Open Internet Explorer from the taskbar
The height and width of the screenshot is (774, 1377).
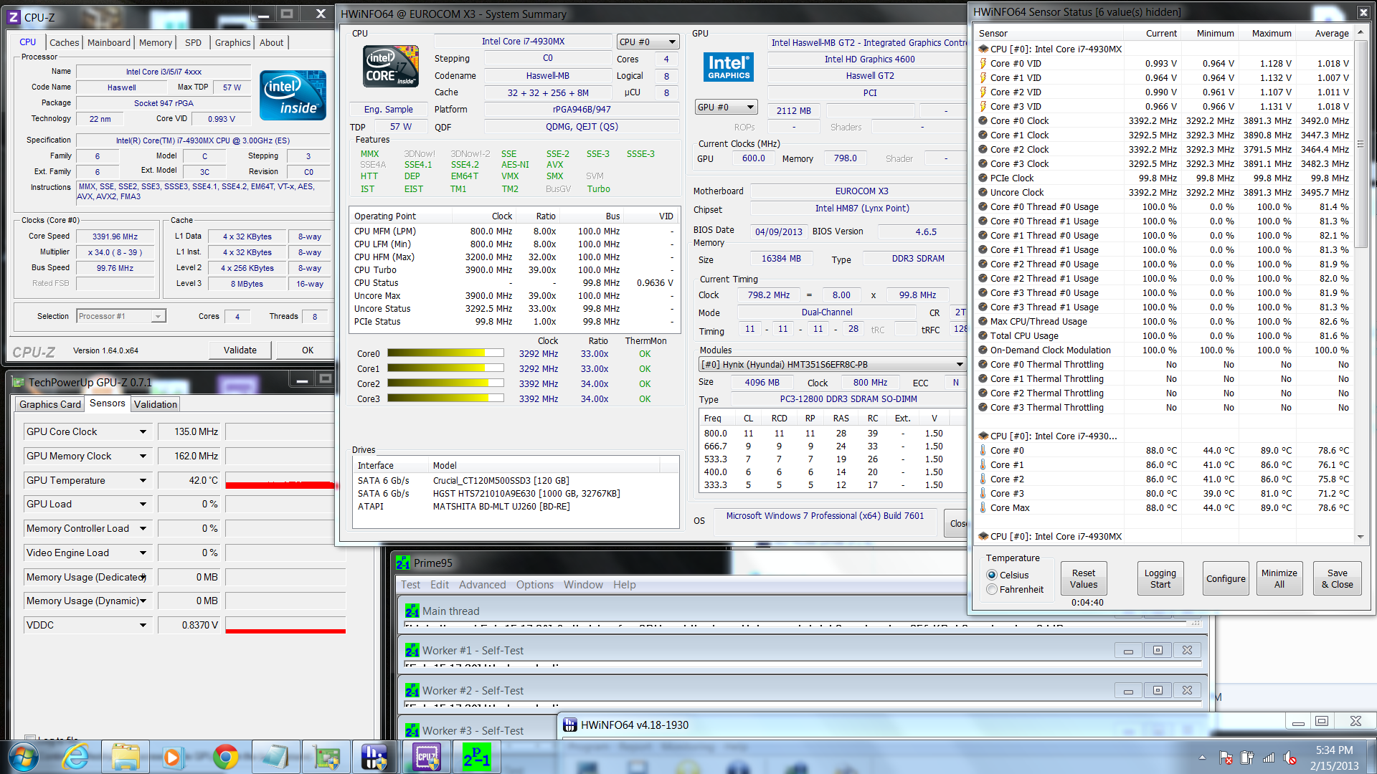point(75,757)
